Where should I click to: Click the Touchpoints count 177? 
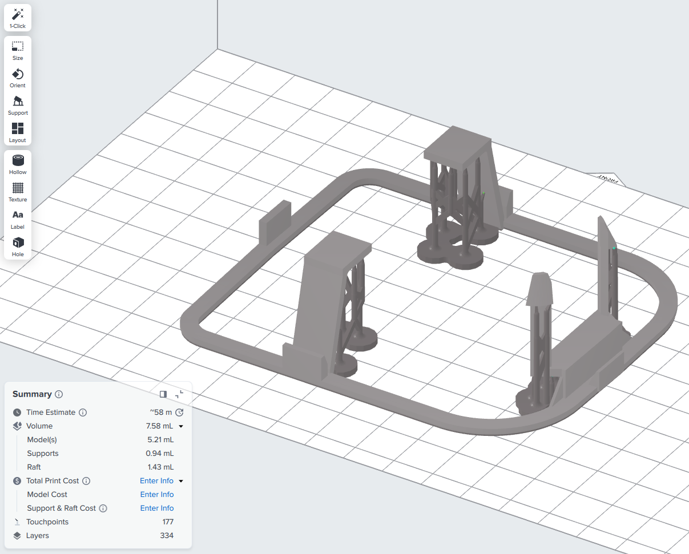pos(168,522)
